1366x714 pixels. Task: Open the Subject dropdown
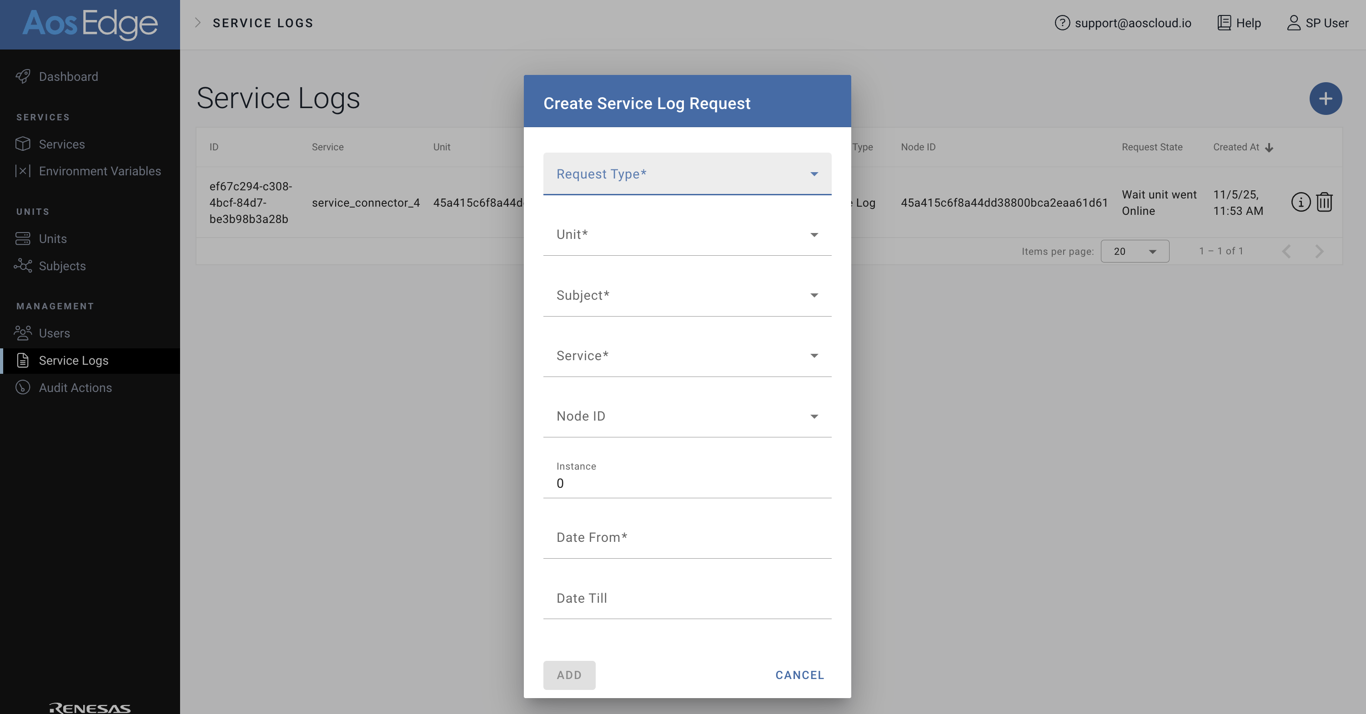click(687, 295)
